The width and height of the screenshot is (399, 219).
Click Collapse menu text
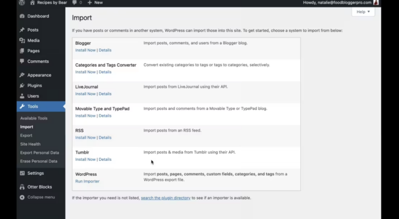(41, 197)
